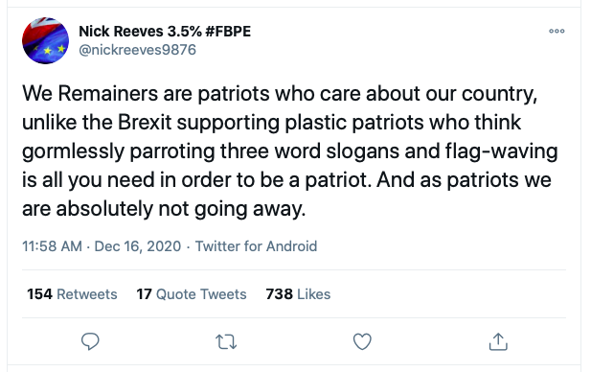Click the Dec 16, 2020 date
The image size is (591, 372).
[x=138, y=246]
